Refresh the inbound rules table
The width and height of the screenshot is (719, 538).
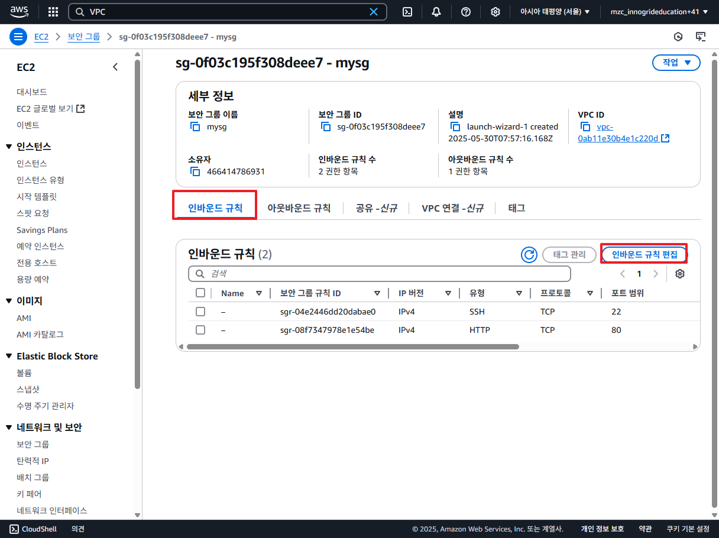pyautogui.click(x=529, y=255)
